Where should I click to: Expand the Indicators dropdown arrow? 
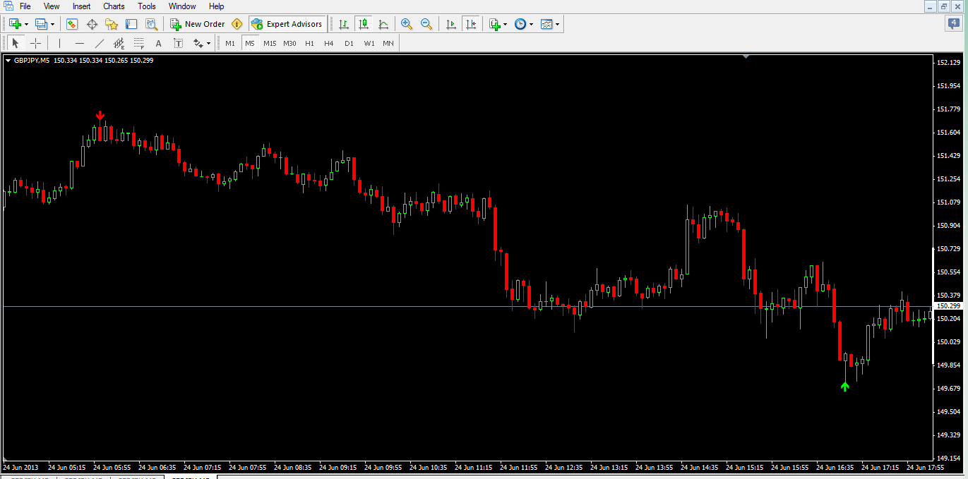(506, 24)
